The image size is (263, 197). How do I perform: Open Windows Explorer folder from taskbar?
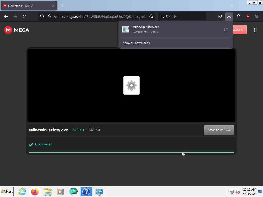click(48, 191)
